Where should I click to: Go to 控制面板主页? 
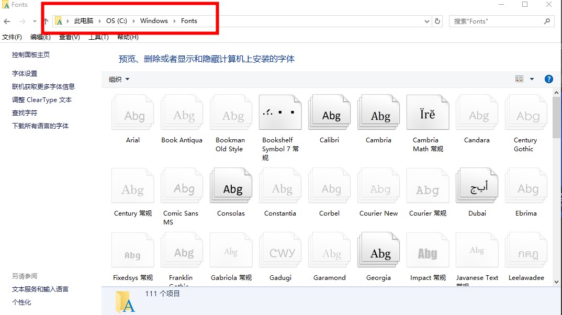pos(31,55)
